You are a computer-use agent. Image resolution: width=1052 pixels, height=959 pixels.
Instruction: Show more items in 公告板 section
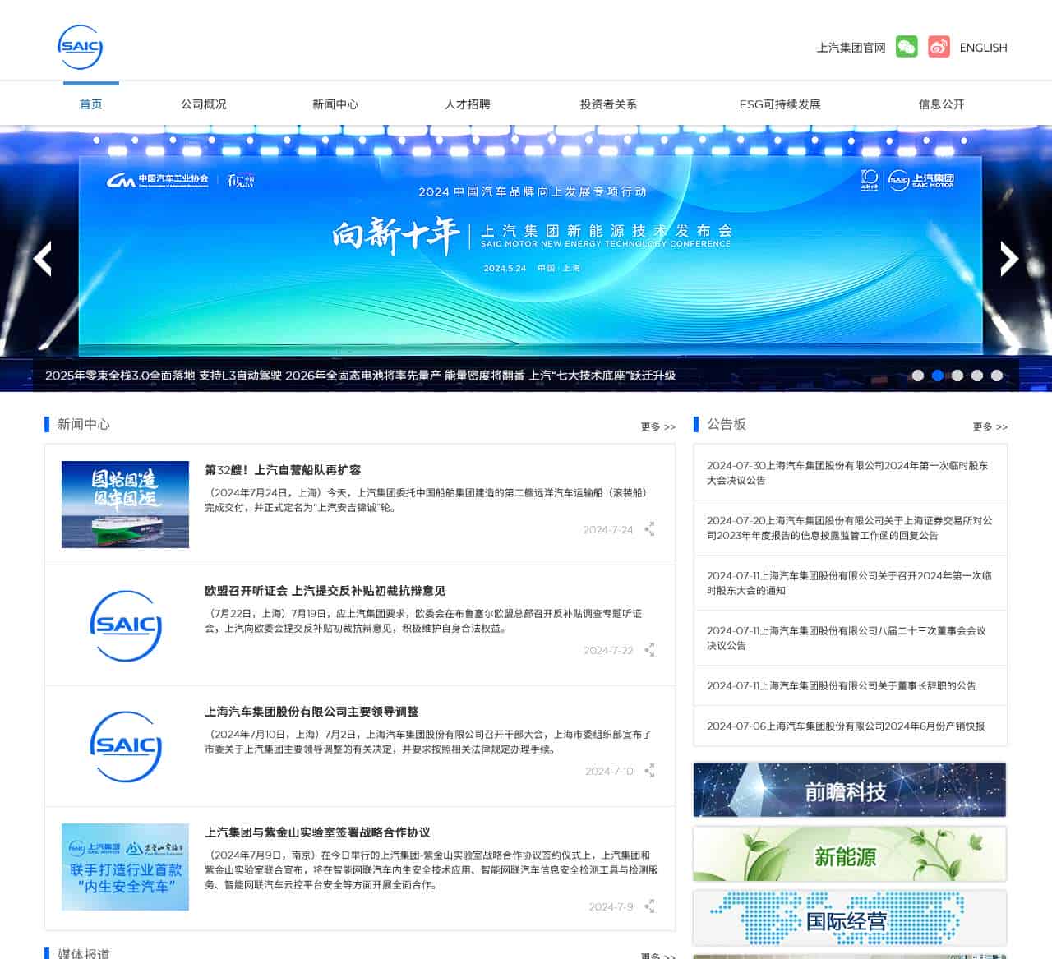coord(990,427)
